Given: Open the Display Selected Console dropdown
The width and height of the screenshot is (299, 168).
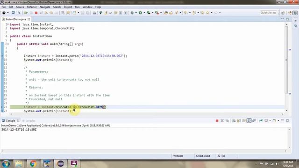Looking at the screenshot, I should 270,120.
